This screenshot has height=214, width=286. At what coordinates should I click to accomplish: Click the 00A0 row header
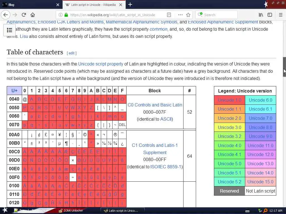tap(14, 135)
